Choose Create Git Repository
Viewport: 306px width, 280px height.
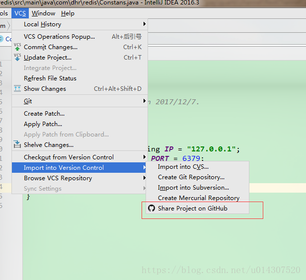tap(197, 177)
